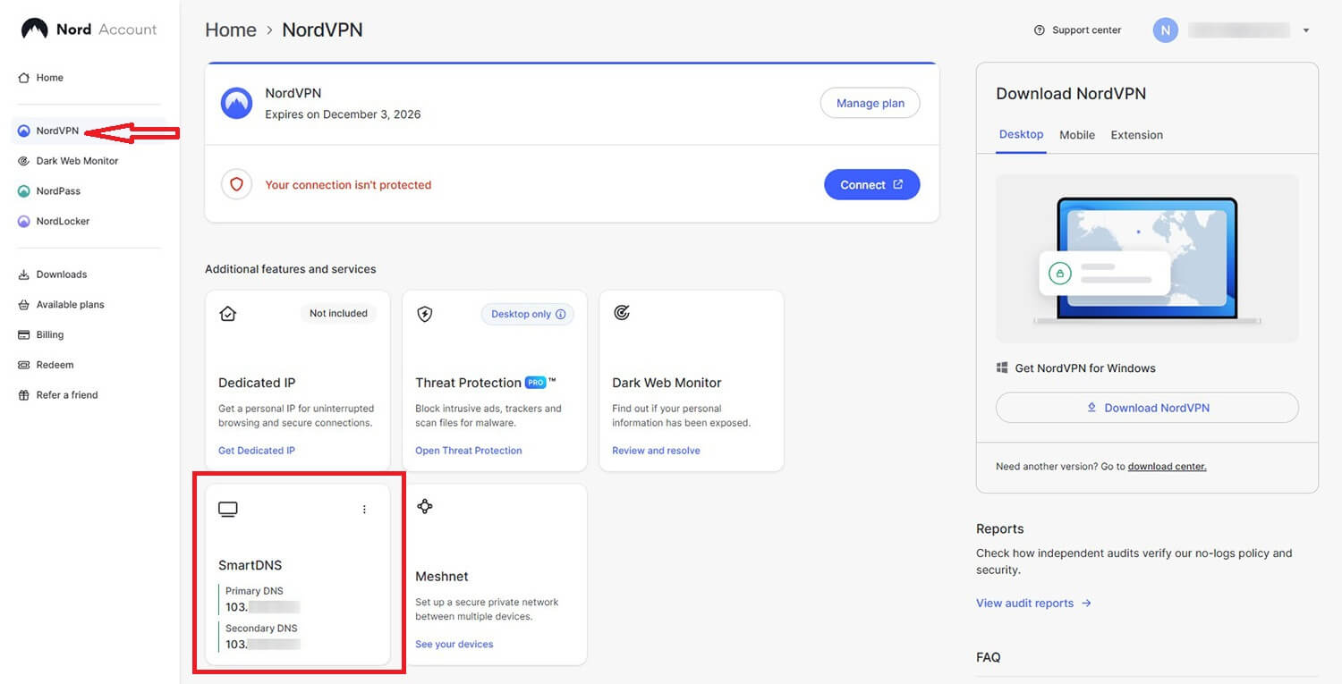Switch to the Extension download tab
Screen dimensions: 1342x684
tap(1136, 135)
